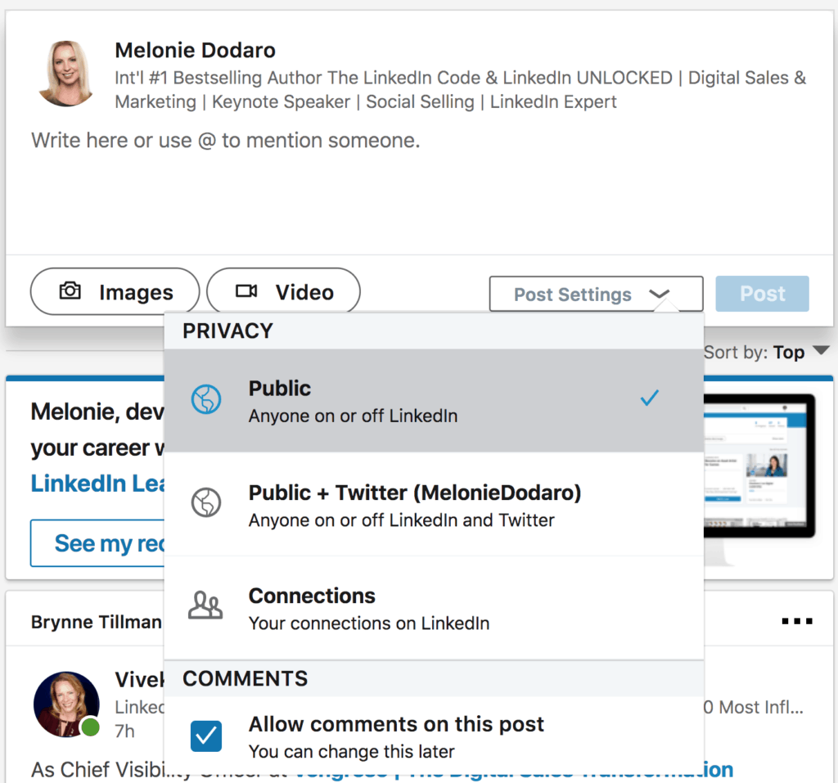The height and width of the screenshot is (783, 838).
Task: Click the people icon beside Connections
Action: 205,605
